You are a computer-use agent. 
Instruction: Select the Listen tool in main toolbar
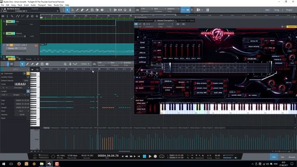[x=102, y=10]
